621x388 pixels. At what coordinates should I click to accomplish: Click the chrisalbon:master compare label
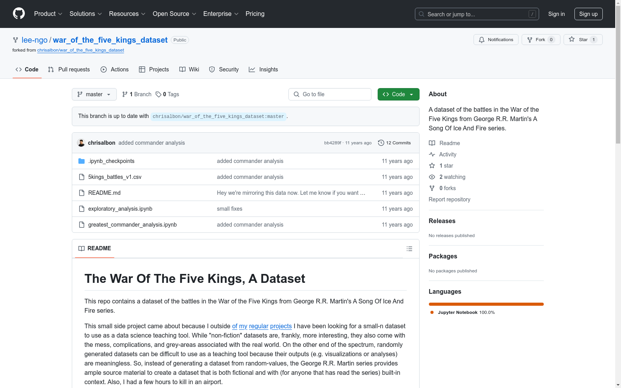pos(219,116)
